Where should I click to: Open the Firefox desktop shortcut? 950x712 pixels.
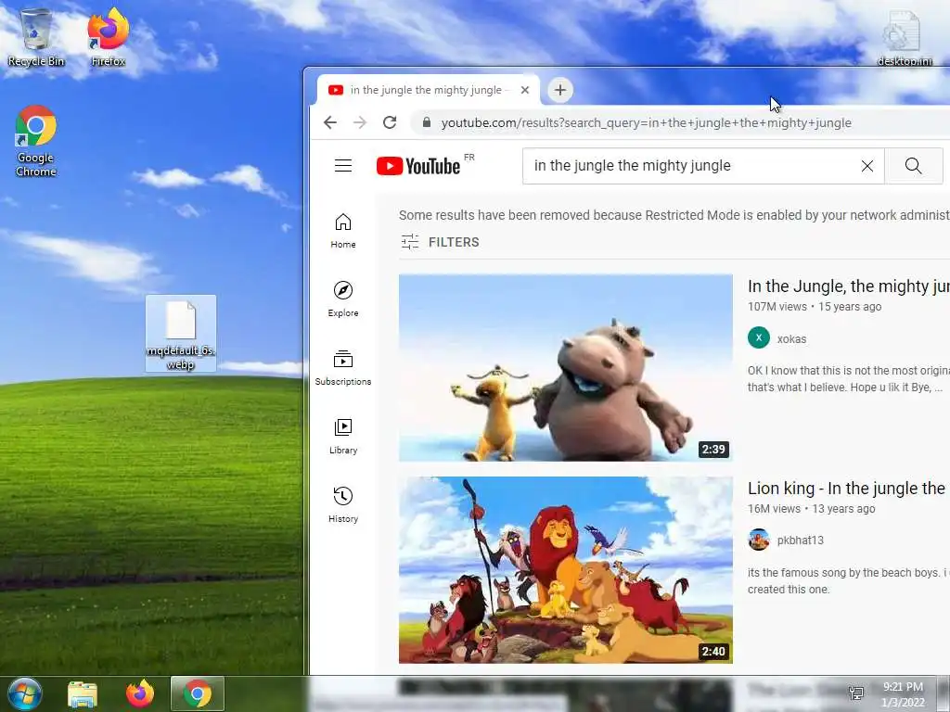(x=108, y=37)
